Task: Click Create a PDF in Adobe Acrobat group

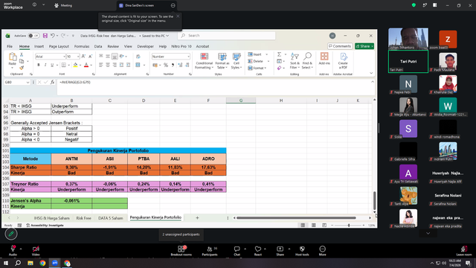Action: (x=343, y=61)
